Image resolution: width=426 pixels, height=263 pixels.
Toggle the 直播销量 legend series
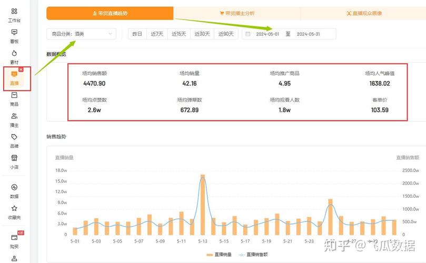[219, 255]
